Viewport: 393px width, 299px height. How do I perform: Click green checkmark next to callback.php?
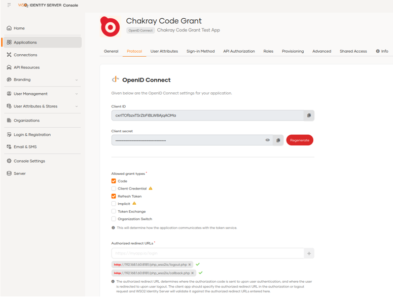pos(200,273)
